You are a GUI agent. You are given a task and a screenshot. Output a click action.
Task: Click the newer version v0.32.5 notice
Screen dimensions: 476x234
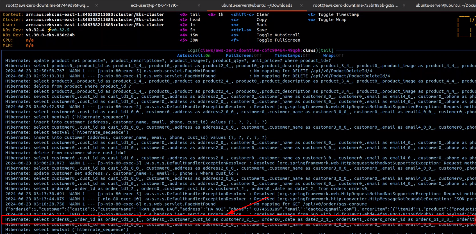58,30
